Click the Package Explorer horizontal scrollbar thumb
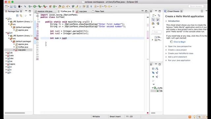Viewport: 211px width, 119px height. pos(15,113)
